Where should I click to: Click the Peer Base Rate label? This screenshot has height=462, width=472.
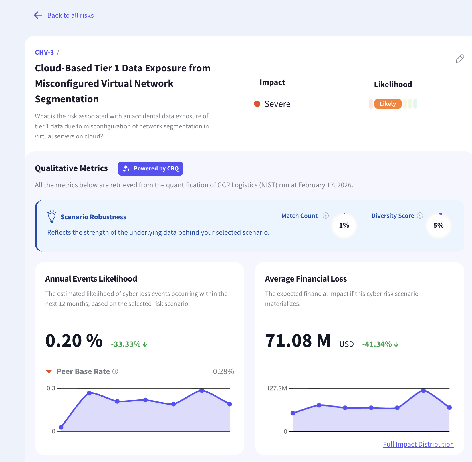(x=83, y=371)
